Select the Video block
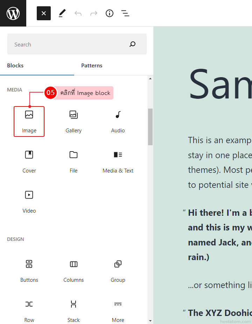 pyautogui.click(x=29, y=201)
